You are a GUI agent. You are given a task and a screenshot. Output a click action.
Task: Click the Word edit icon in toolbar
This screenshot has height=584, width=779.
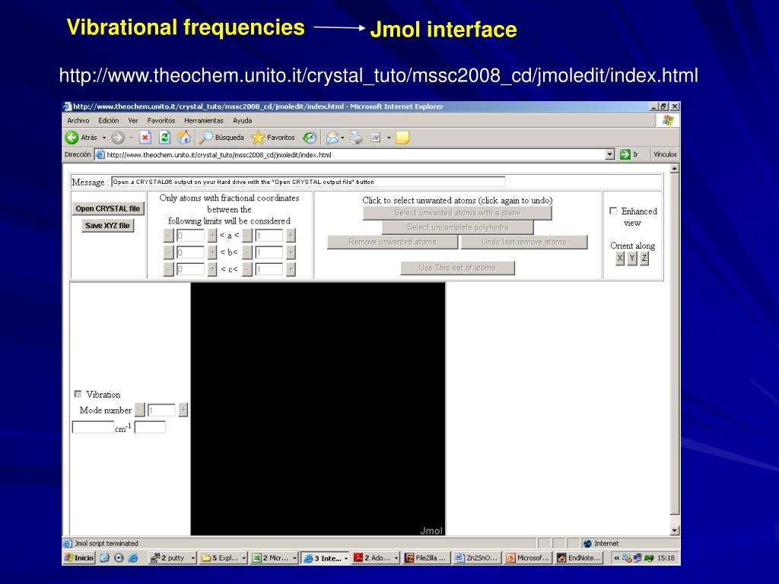click(376, 138)
